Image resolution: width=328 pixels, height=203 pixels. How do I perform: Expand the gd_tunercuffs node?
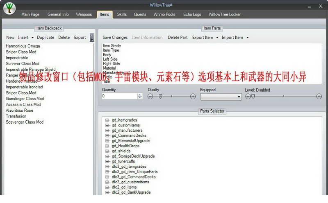click(x=107, y=161)
